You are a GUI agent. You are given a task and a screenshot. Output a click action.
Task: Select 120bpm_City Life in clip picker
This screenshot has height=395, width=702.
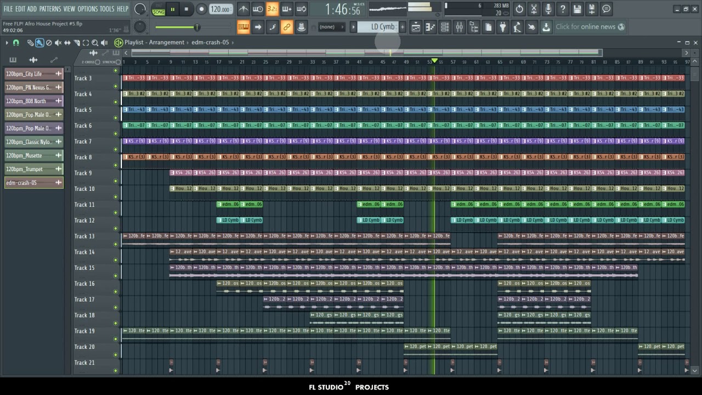point(34,74)
